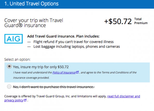Click external link icon beside Policy of Insurance

[77, 72]
